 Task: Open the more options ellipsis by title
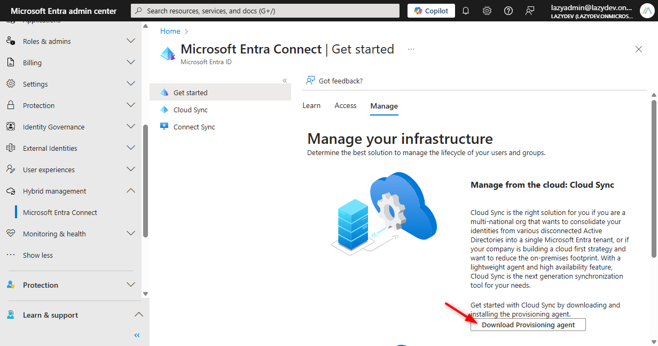(x=411, y=49)
